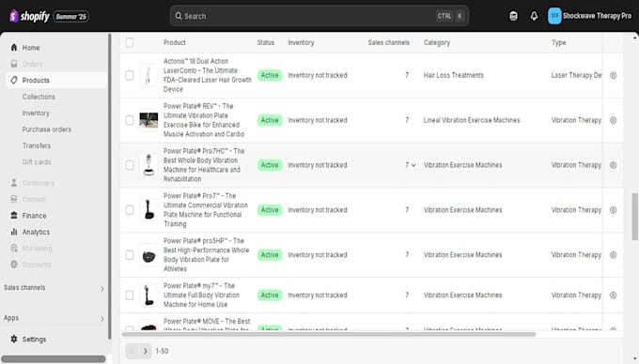Screen dimensions: 639x364
Task: Open Settings gear icon
Action: 14,339
